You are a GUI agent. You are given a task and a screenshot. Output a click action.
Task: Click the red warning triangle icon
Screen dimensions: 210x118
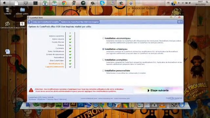pyautogui.click(x=31, y=90)
